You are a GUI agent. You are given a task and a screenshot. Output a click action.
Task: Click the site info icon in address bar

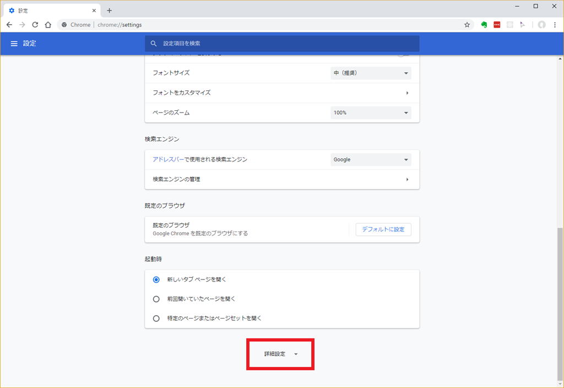(64, 25)
